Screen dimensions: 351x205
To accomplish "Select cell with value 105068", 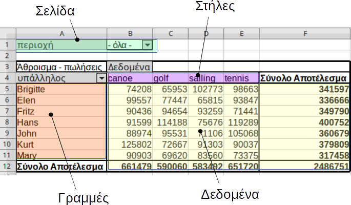I will (x=241, y=133).
